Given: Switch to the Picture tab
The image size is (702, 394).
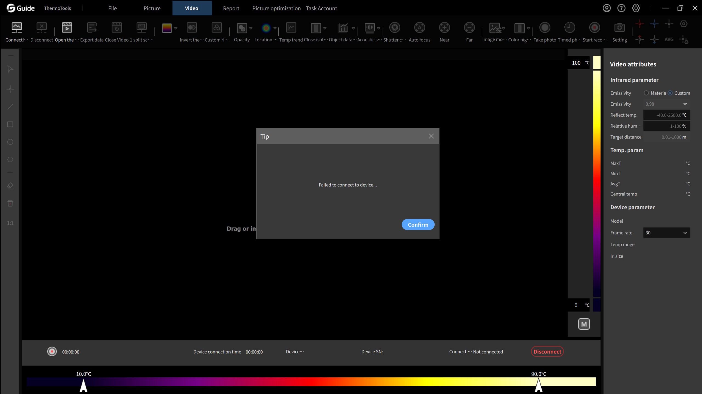Looking at the screenshot, I should (152, 8).
